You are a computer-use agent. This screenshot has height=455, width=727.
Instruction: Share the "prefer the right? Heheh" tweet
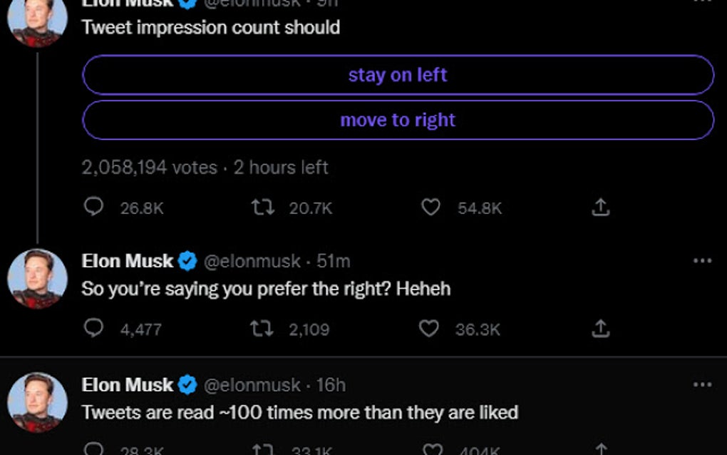tap(601, 329)
